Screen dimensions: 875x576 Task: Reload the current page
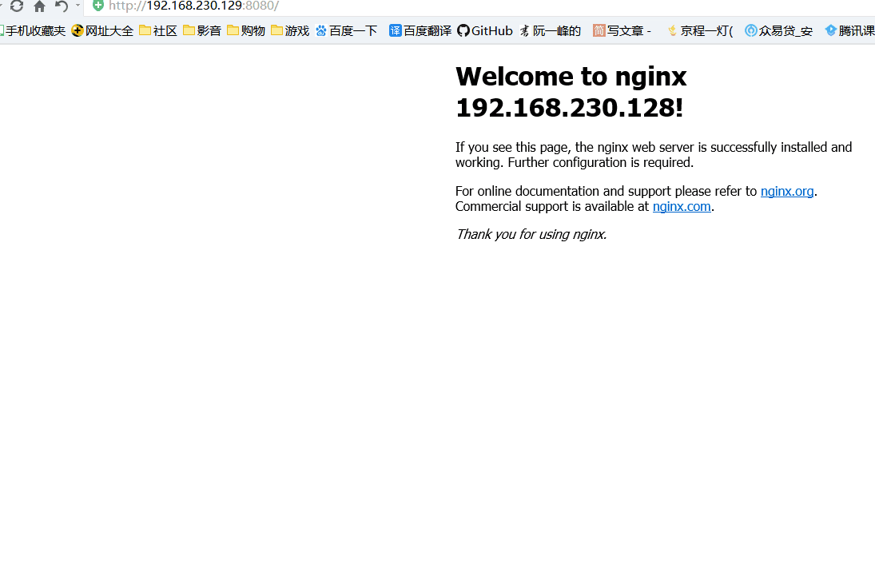[x=16, y=6]
